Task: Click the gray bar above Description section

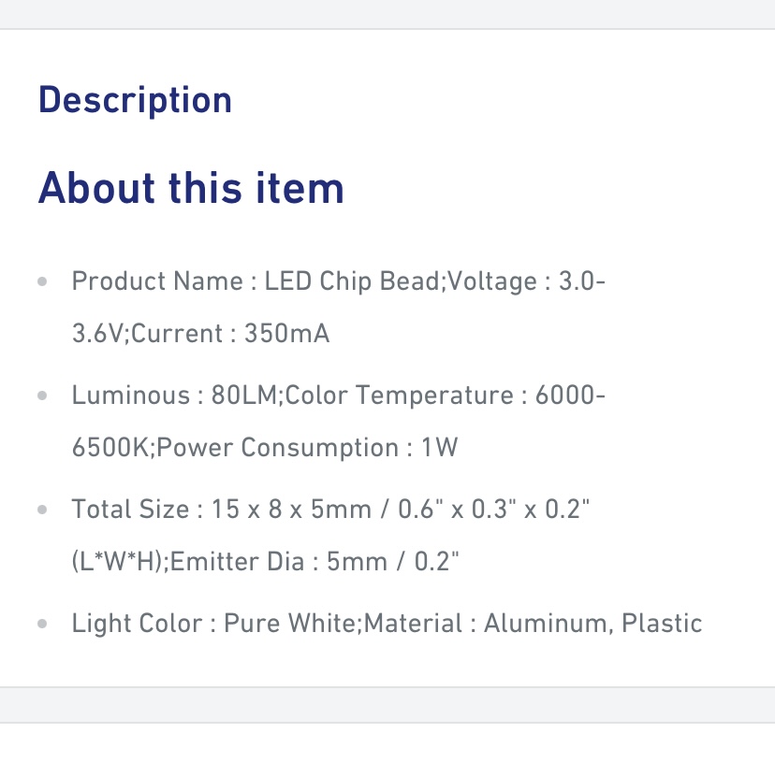Action: [387, 14]
